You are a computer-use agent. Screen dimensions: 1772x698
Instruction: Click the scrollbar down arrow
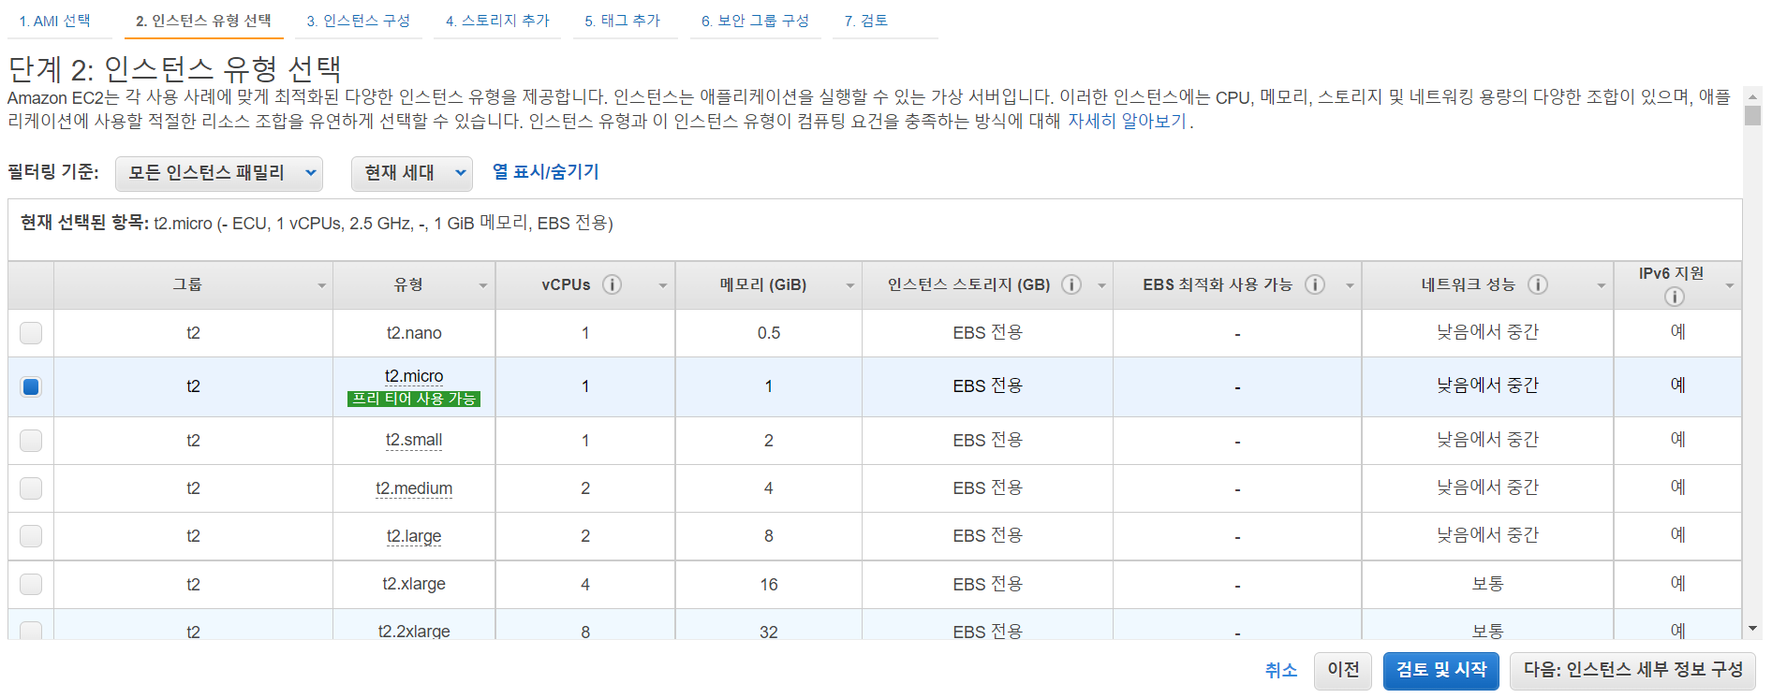coord(1752,629)
